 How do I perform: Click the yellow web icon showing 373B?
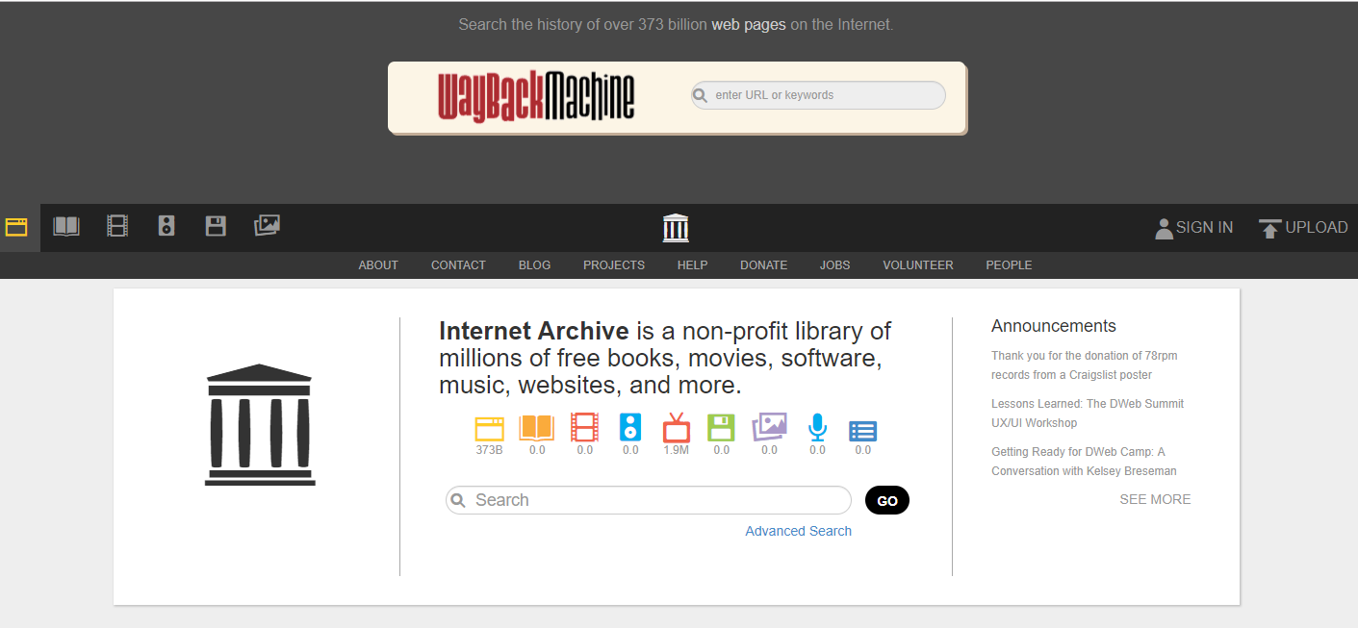(490, 428)
